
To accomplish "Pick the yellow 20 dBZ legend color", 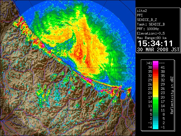I will tap(156, 93).
